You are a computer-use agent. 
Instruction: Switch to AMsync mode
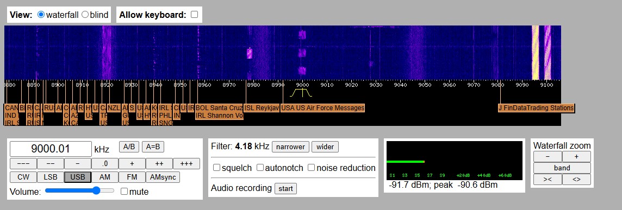[x=163, y=177]
